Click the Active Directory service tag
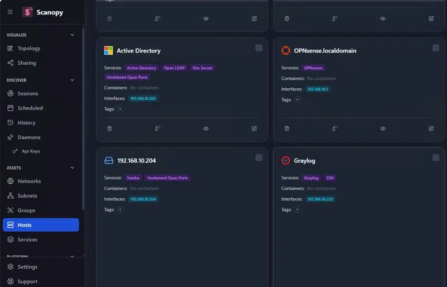The width and height of the screenshot is (447, 287). pyautogui.click(x=141, y=68)
